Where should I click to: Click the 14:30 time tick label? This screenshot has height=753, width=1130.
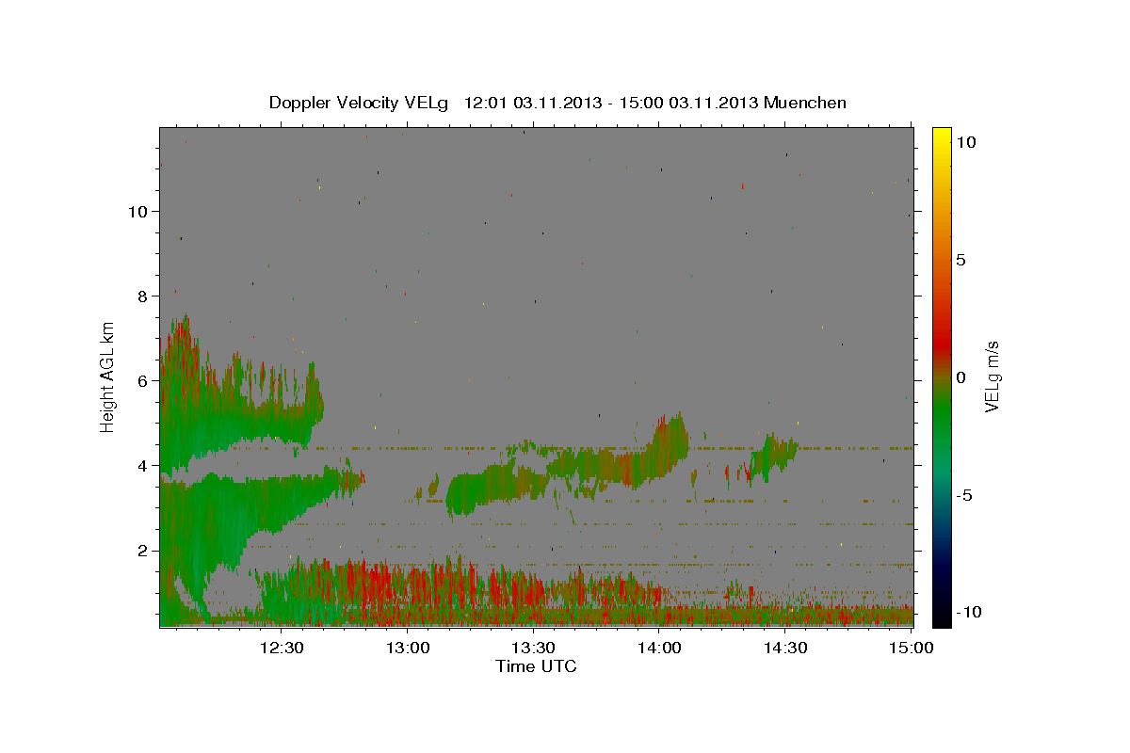coord(784,648)
